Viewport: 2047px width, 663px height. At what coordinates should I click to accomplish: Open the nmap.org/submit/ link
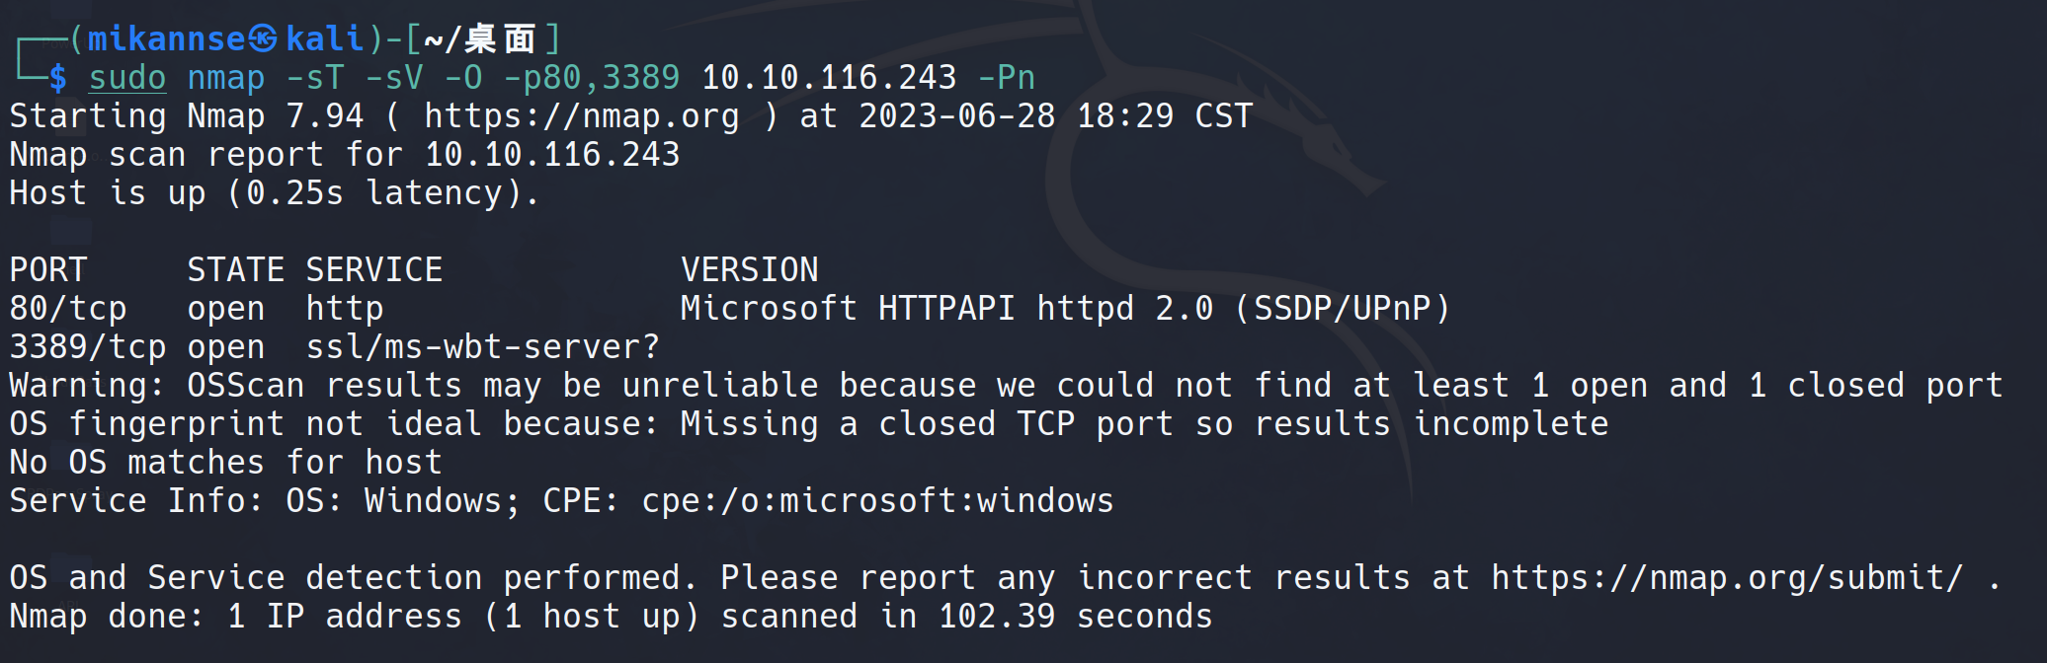pos(1727,578)
